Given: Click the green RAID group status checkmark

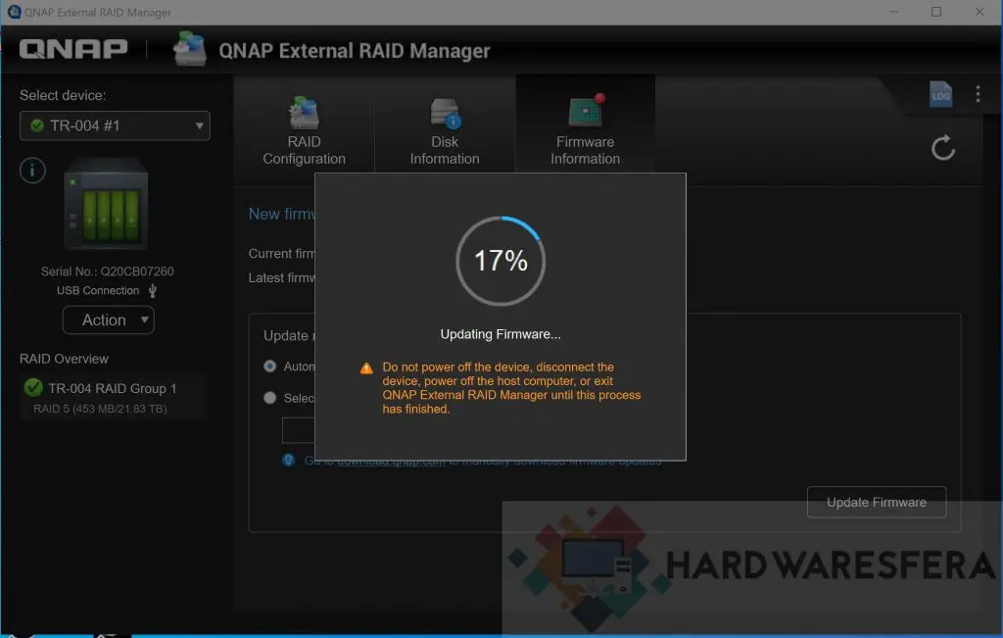Looking at the screenshot, I should (x=33, y=387).
